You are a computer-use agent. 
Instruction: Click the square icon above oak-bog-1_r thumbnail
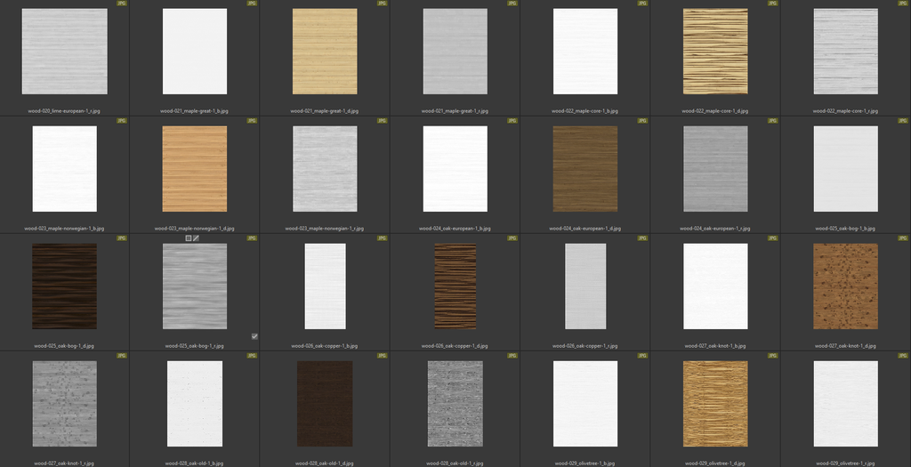[x=188, y=238]
